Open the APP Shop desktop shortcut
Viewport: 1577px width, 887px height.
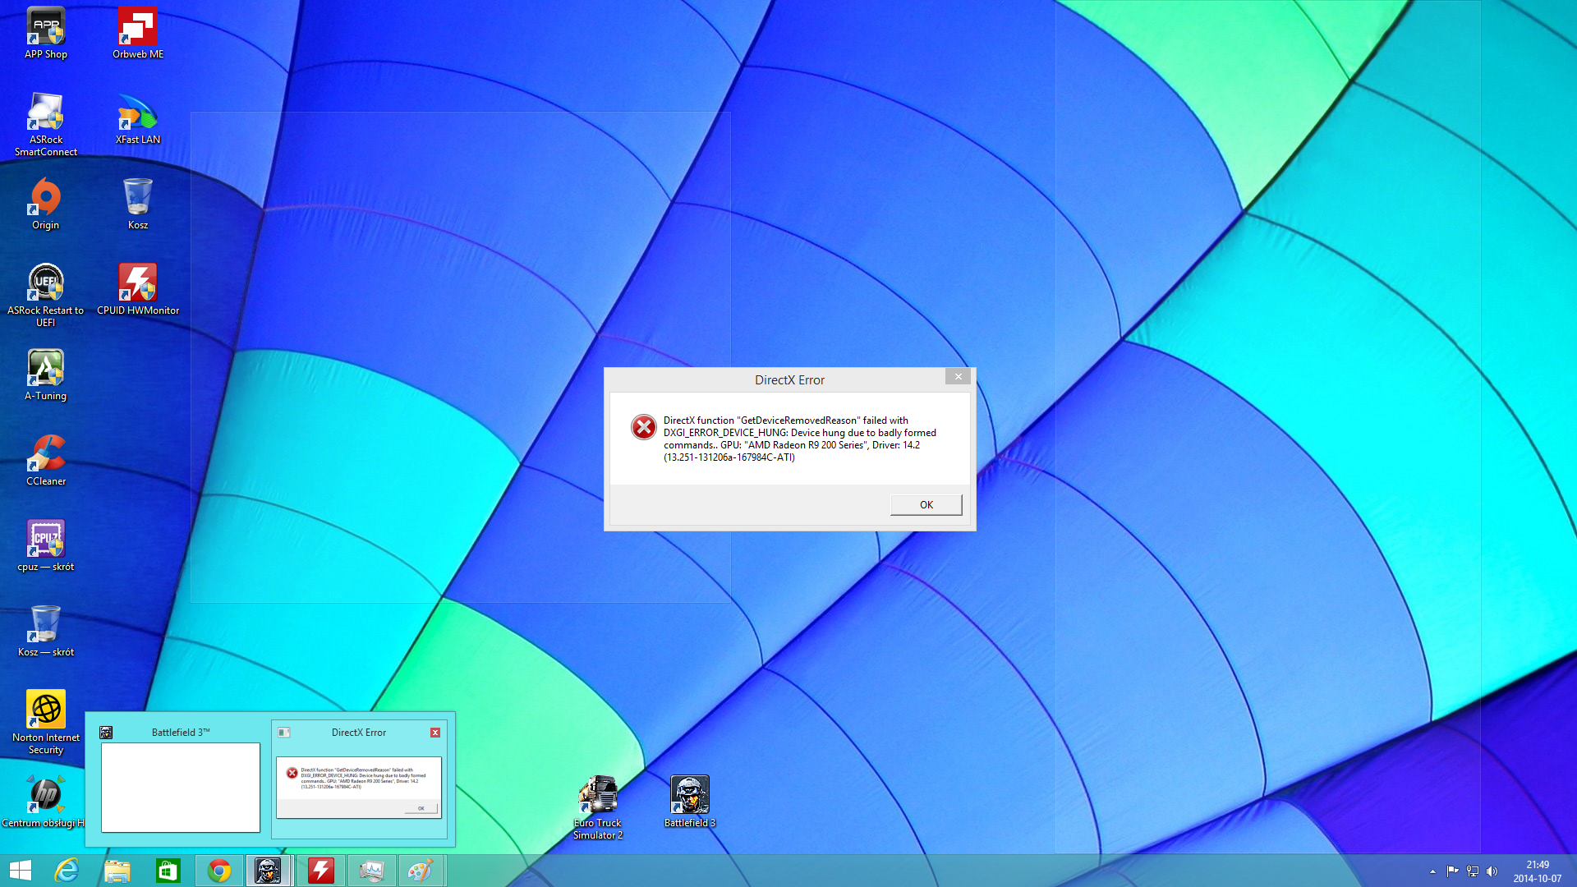click(46, 34)
